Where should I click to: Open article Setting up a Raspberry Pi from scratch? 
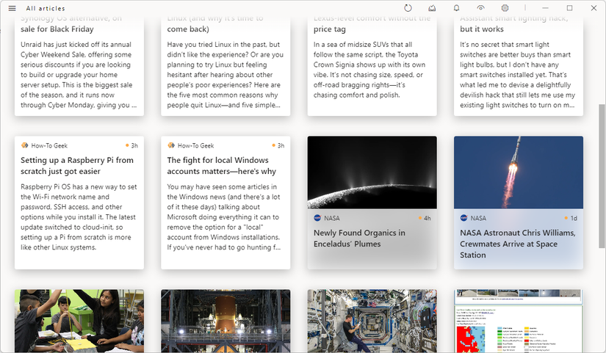[x=77, y=166]
